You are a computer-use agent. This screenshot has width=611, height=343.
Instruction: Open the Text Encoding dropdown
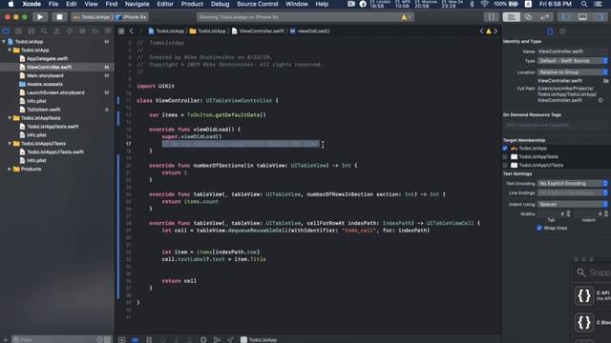[573, 183]
